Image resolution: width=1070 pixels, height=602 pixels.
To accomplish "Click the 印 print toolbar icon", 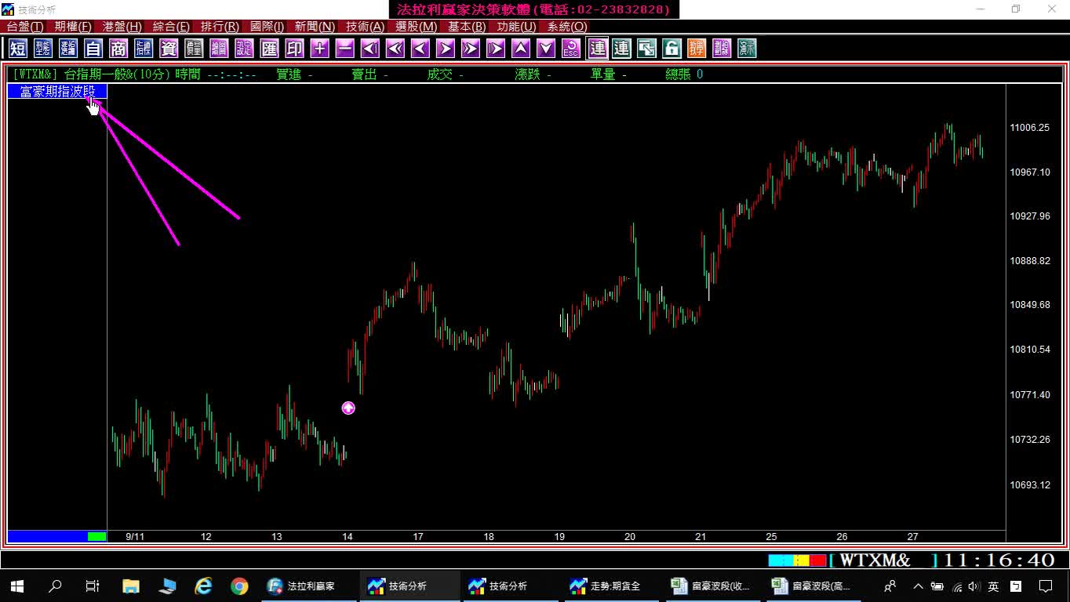I will (294, 49).
